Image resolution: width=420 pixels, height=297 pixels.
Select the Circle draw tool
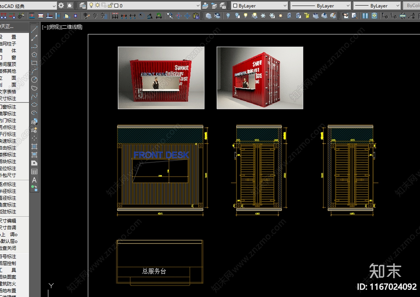pyautogui.click(x=34, y=80)
